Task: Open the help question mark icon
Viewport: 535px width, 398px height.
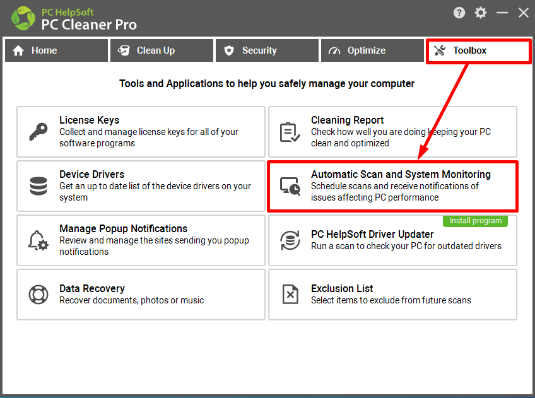Action: (x=459, y=13)
